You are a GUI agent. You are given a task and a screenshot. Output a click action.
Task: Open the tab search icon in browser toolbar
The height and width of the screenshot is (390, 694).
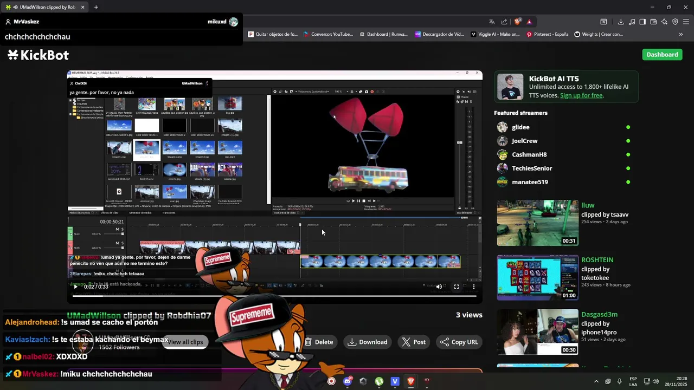pos(603,22)
